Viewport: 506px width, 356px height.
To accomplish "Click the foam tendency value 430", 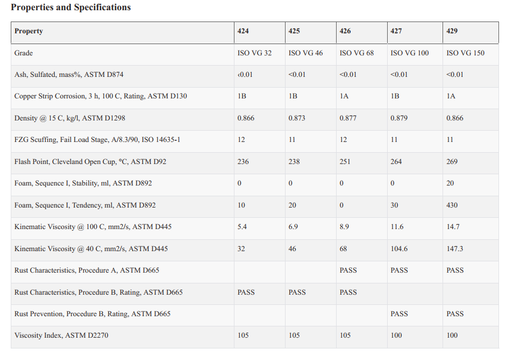I will pos(452,205).
